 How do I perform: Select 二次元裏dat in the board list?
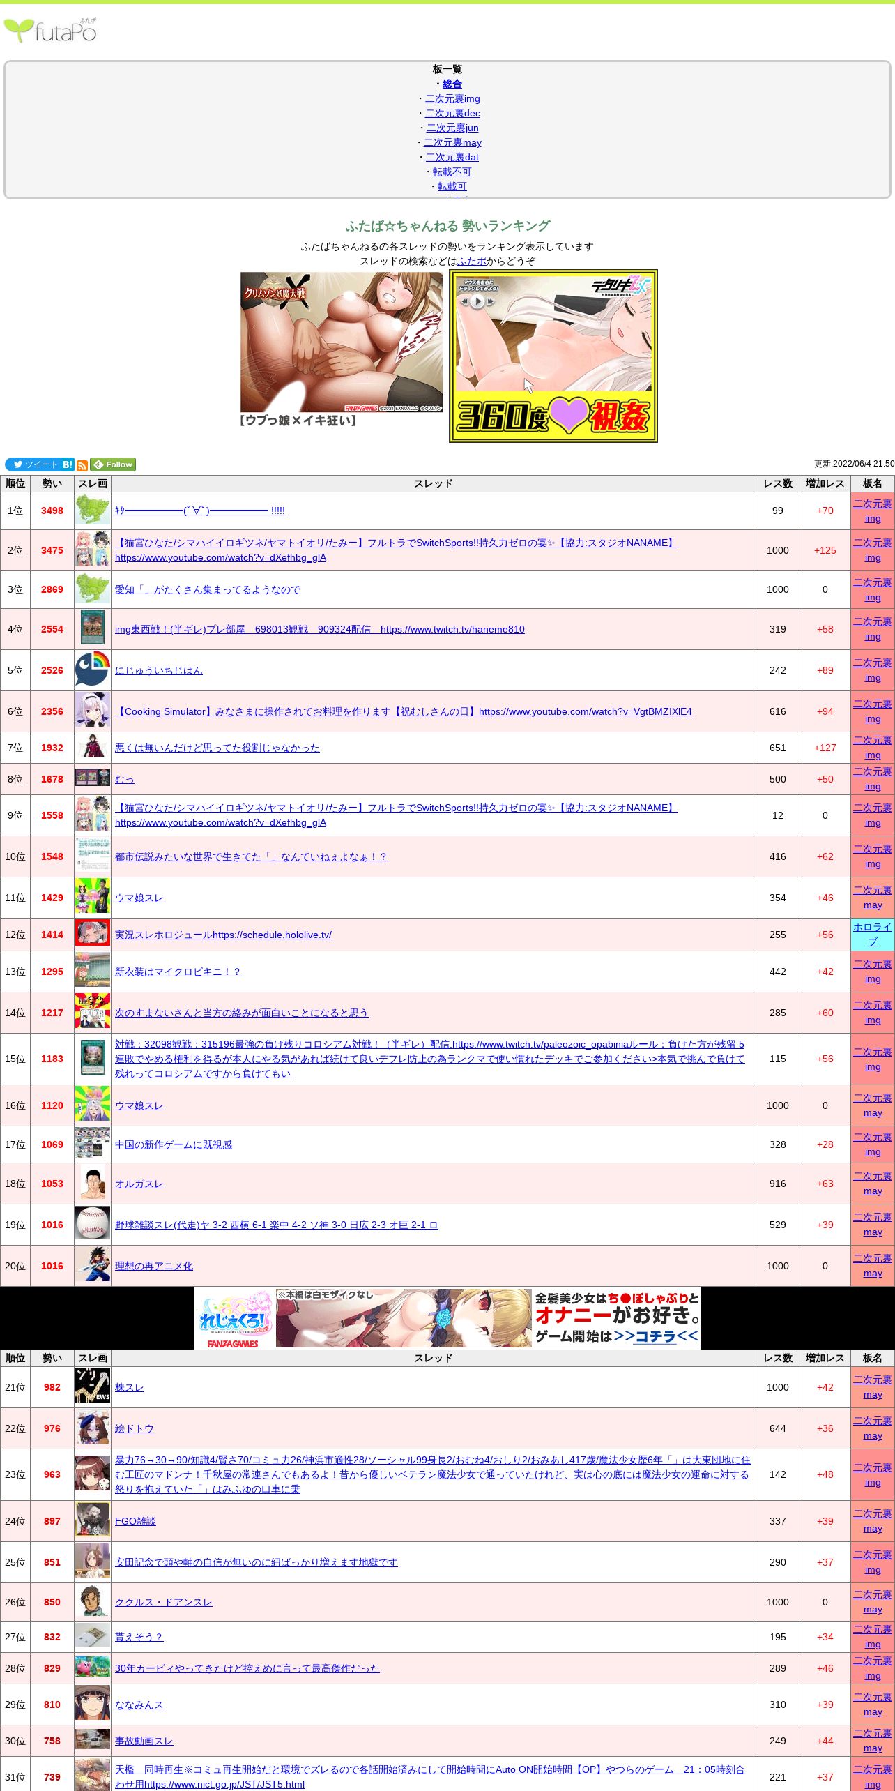pos(452,157)
